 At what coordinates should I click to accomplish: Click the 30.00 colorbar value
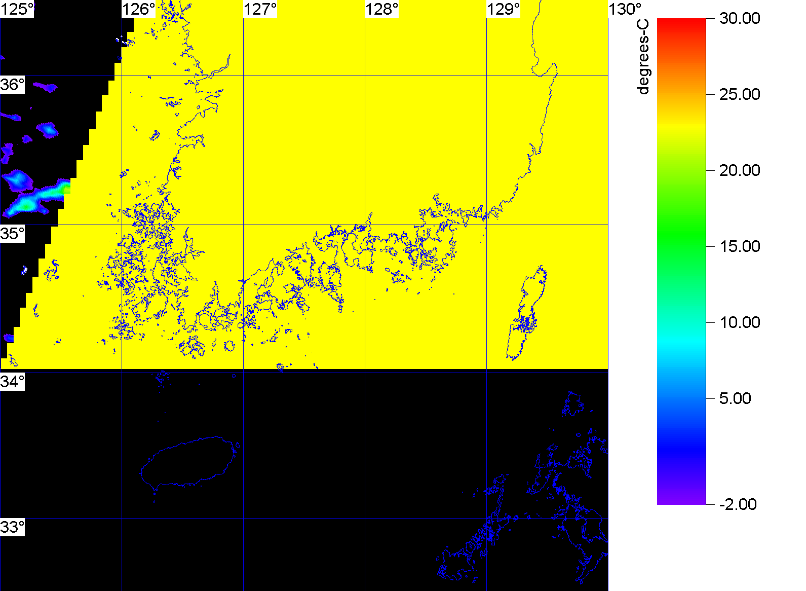pyautogui.click(x=740, y=18)
